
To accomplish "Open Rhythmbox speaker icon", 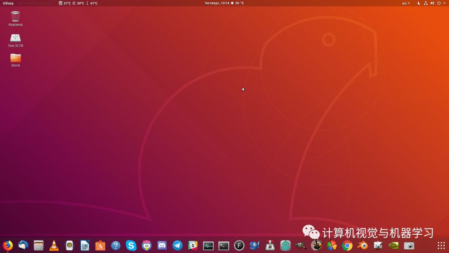I will click(69, 246).
